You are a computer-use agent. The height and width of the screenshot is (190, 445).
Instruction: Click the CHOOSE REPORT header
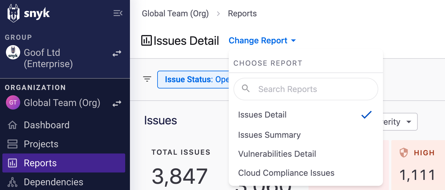click(x=268, y=63)
